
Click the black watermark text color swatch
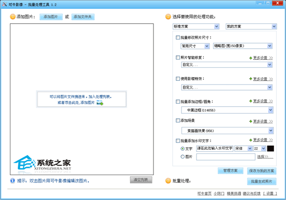point(270,149)
